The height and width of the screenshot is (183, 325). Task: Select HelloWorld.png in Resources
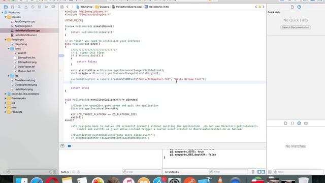point(23,89)
